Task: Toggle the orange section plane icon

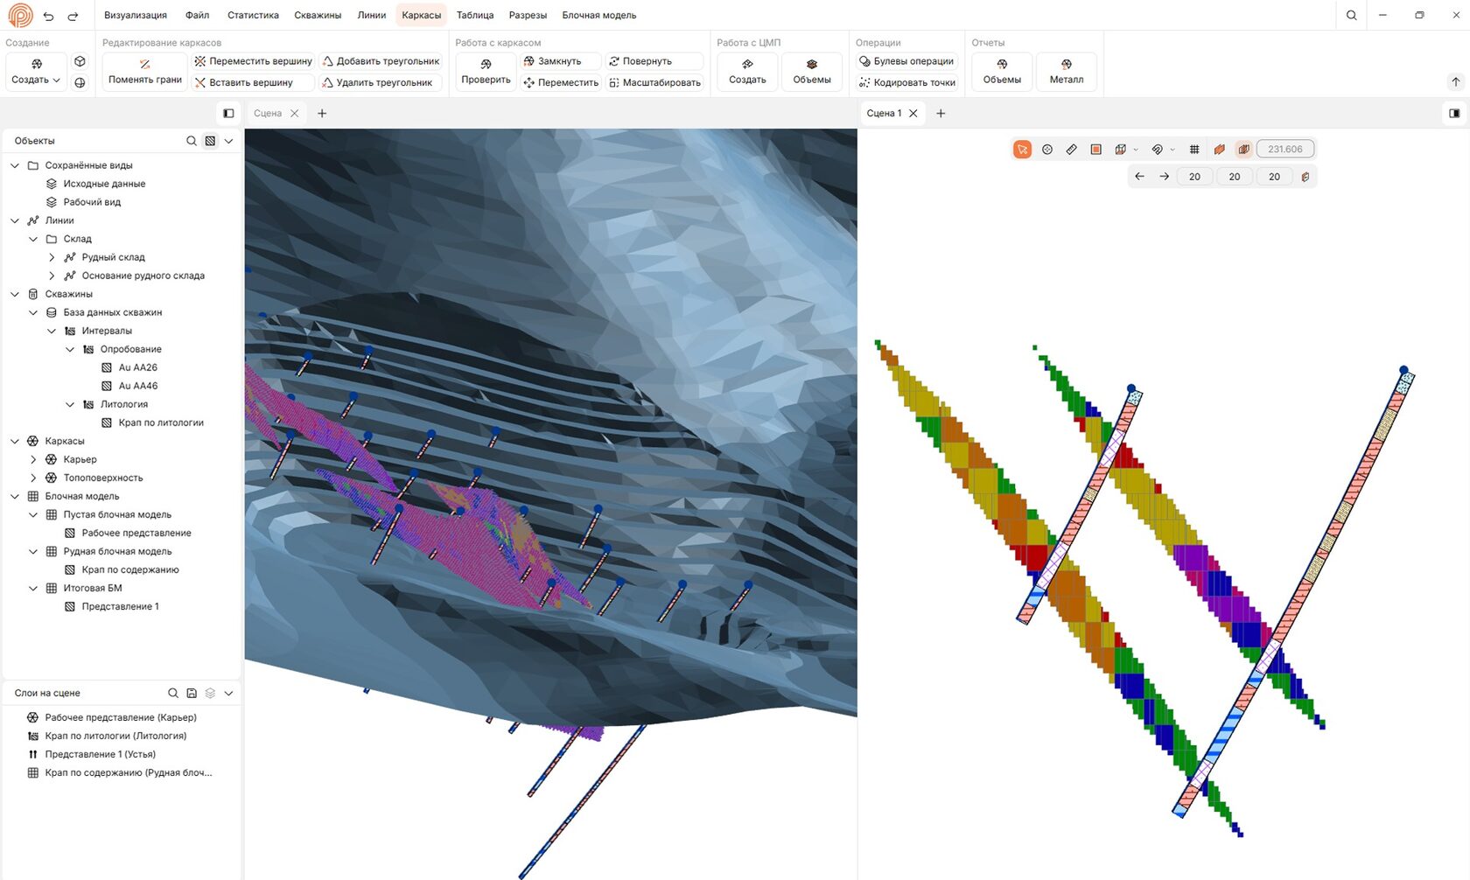Action: (x=1219, y=150)
